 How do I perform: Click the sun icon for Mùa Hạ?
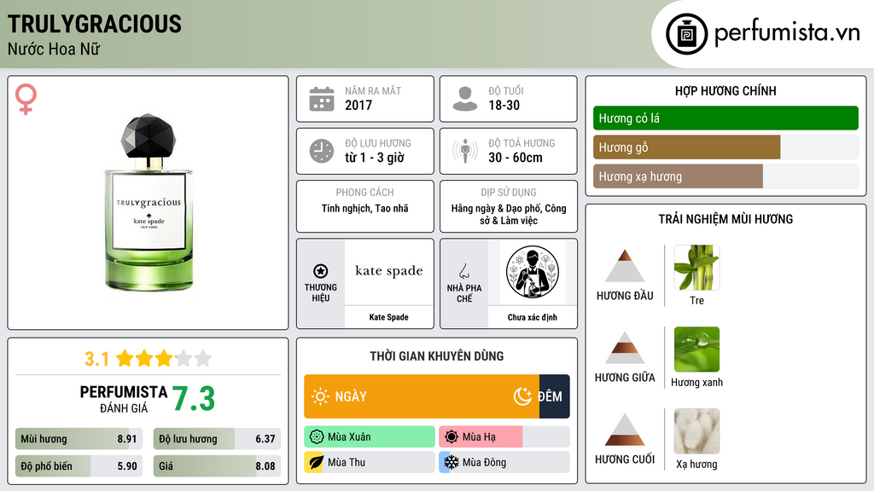pyautogui.click(x=452, y=437)
